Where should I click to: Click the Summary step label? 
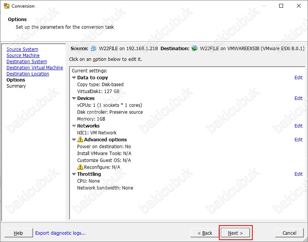(16, 86)
